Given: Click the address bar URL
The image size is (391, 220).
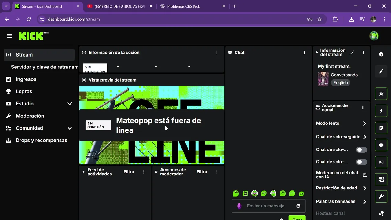Looking at the screenshot, I should coord(74,19).
